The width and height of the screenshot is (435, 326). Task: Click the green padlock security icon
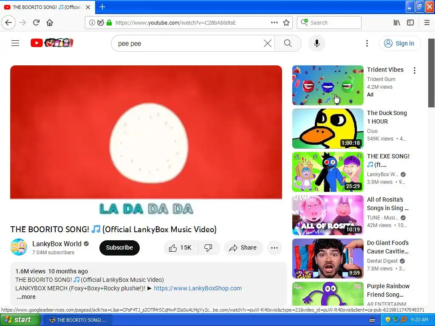[x=109, y=23]
